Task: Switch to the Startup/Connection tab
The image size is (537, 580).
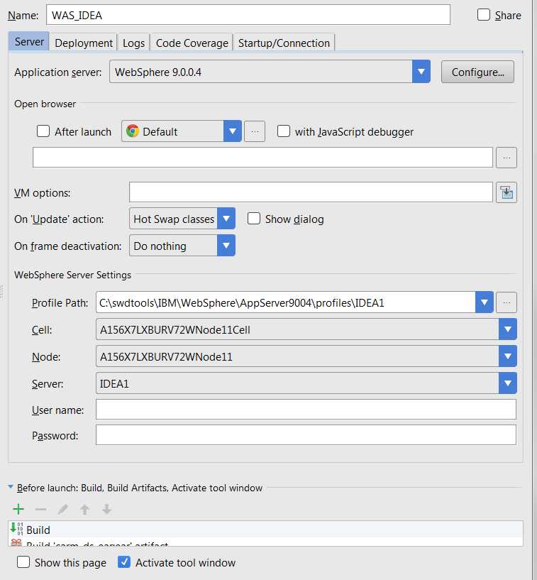Action: (x=284, y=43)
